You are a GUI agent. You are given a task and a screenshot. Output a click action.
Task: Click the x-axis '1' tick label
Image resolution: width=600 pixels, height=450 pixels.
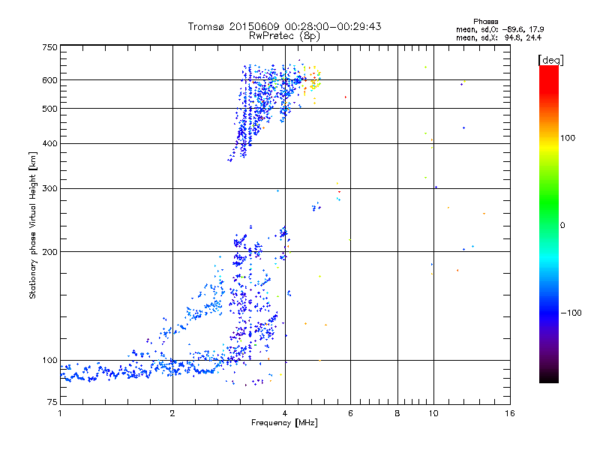60,413
